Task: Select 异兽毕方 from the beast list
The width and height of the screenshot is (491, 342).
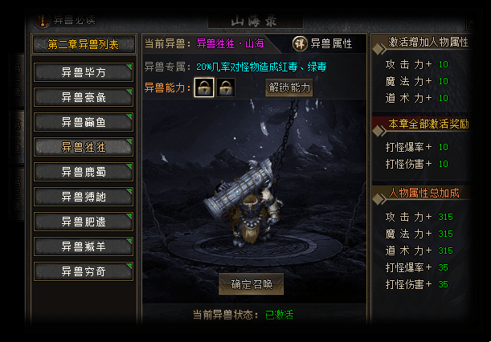Action: click(x=84, y=72)
